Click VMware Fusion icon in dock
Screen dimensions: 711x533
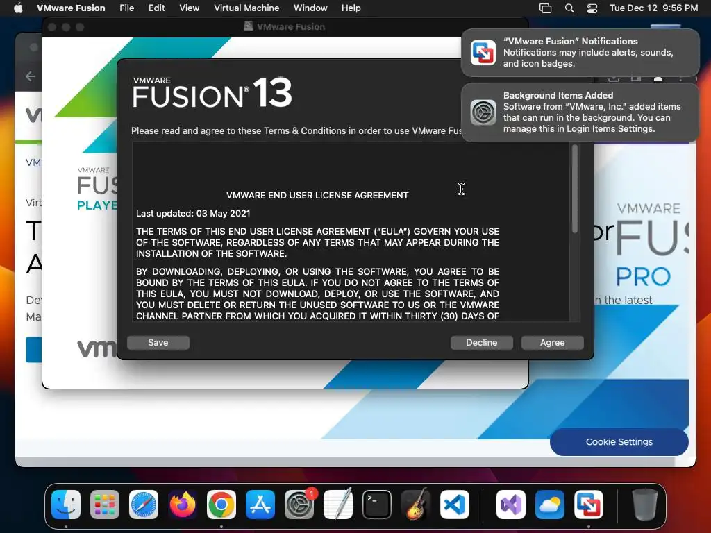[589, 505]
